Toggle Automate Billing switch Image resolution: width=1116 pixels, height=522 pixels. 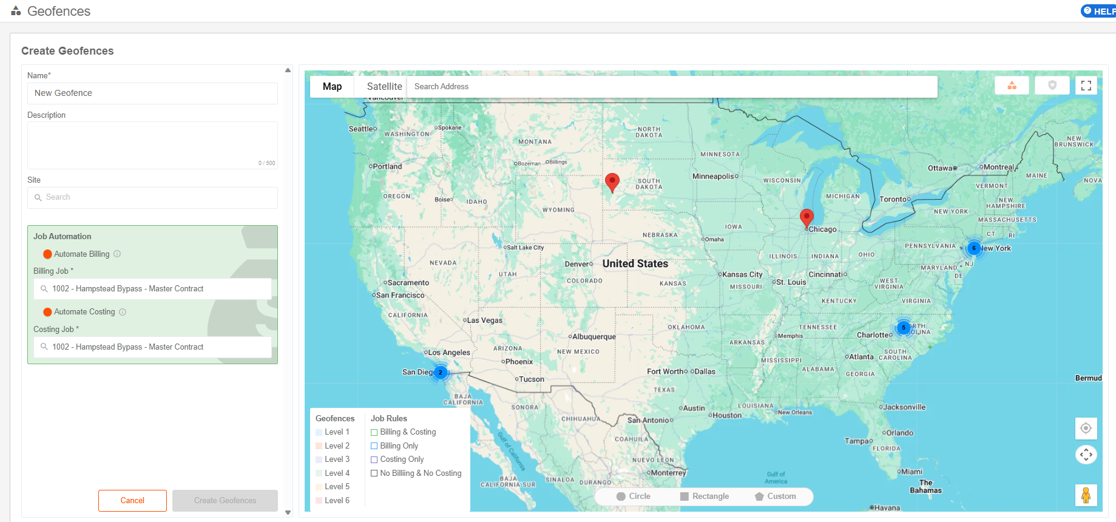tap(47, 254)
